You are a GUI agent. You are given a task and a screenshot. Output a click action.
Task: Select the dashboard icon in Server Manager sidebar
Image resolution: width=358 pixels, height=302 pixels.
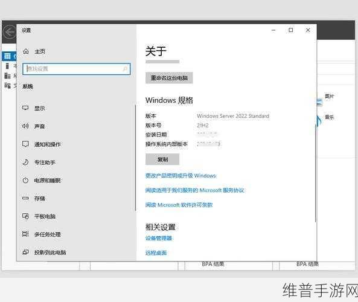tap(7, 56)
